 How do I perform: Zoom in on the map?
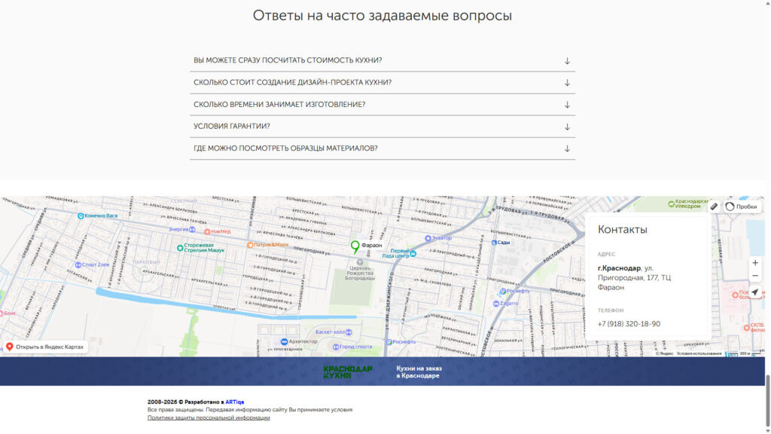pyautogui.click(x=754, y=263)
